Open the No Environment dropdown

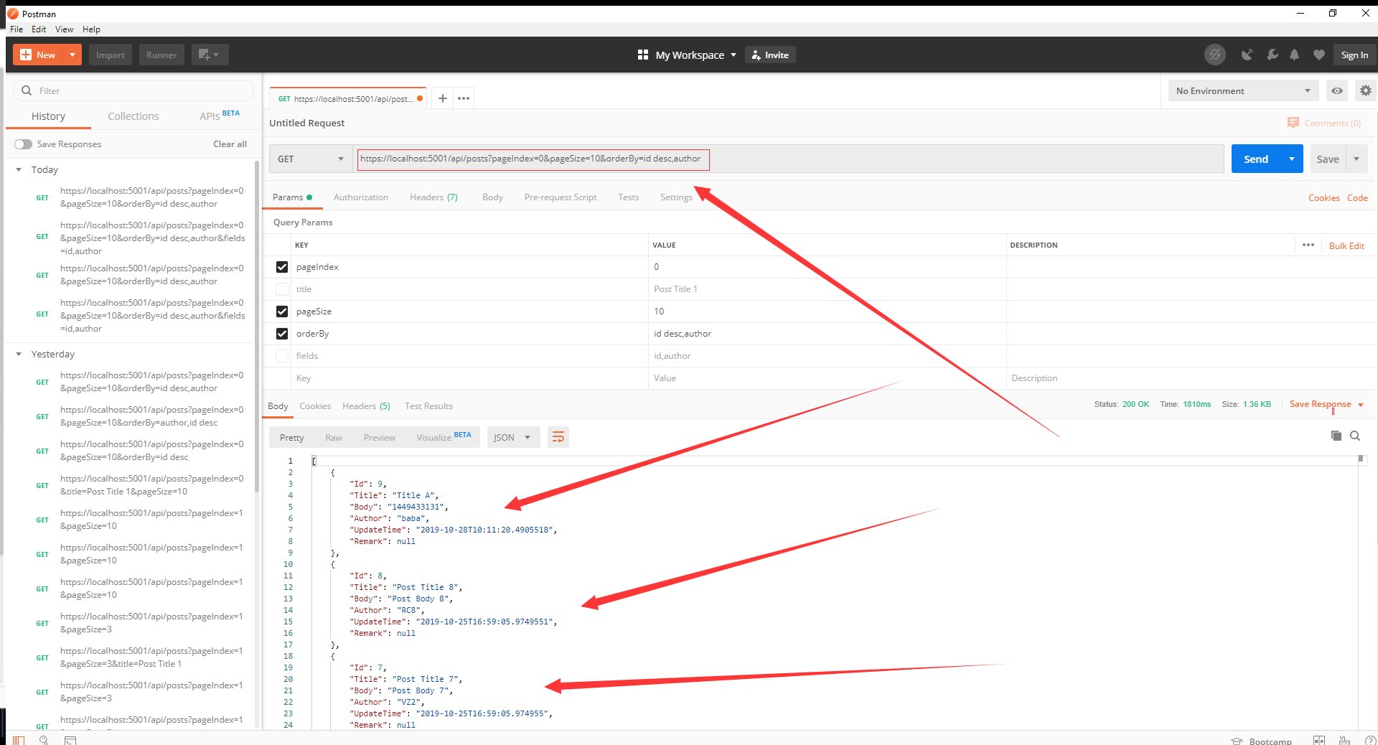[1243, 90]
